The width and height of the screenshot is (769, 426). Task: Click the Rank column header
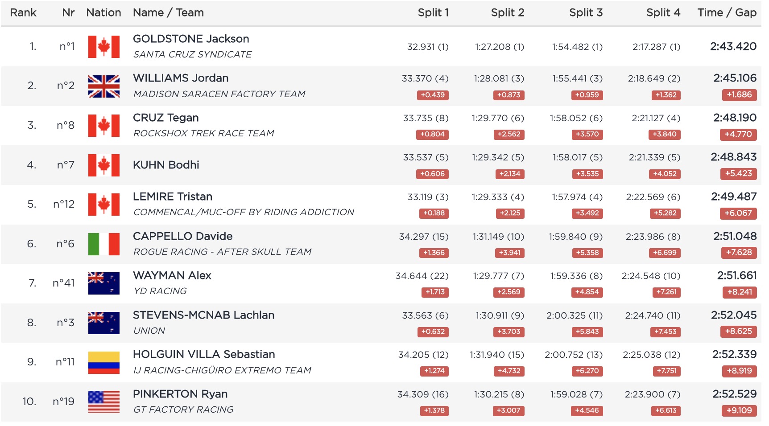point(23,12)
